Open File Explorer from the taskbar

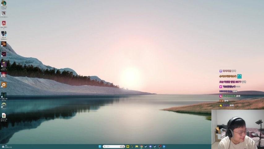(x=136, y=147)
